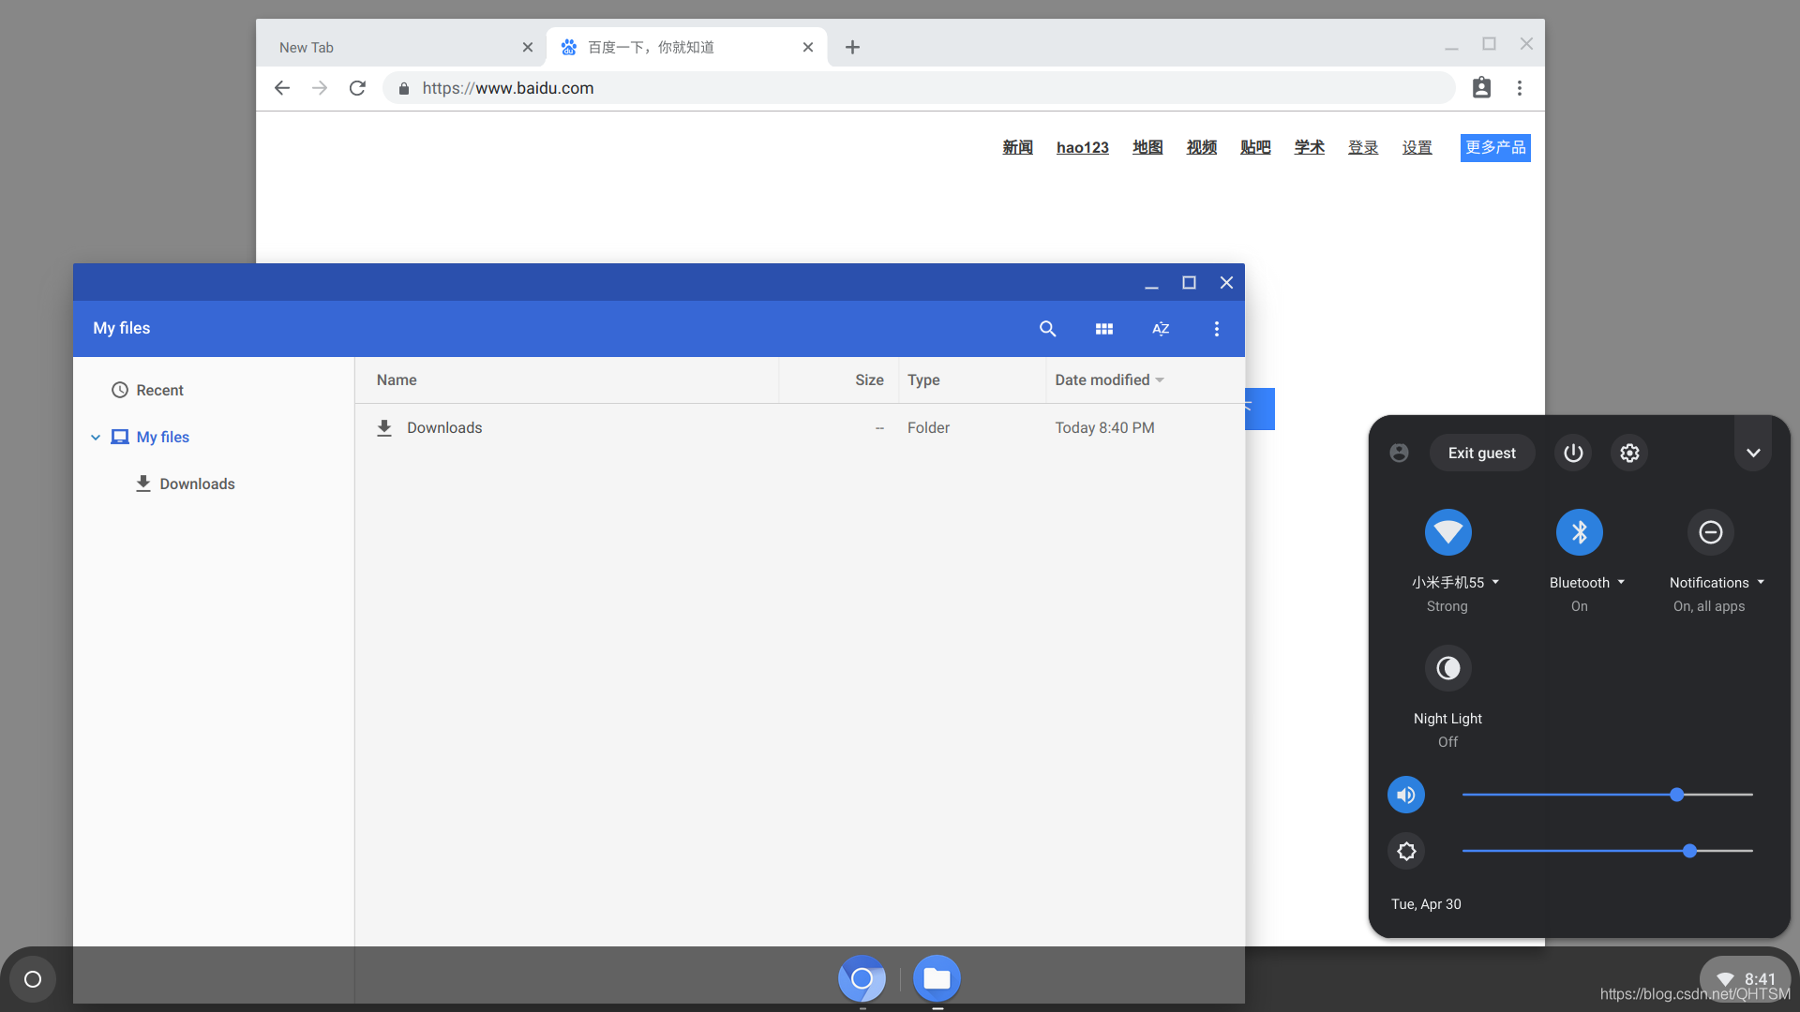Open the AZ sort options

[1160, 329]
